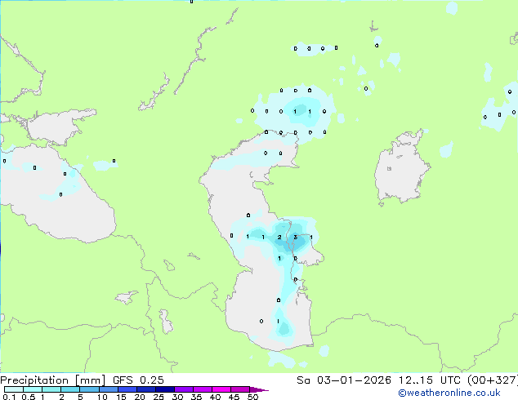The height and width of the screenshot is (400, 518).
Task: Click the '50' legend scale label
Action: tap(252, 397)
